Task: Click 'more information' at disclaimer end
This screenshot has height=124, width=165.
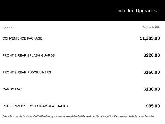Action: pos(146,116)
